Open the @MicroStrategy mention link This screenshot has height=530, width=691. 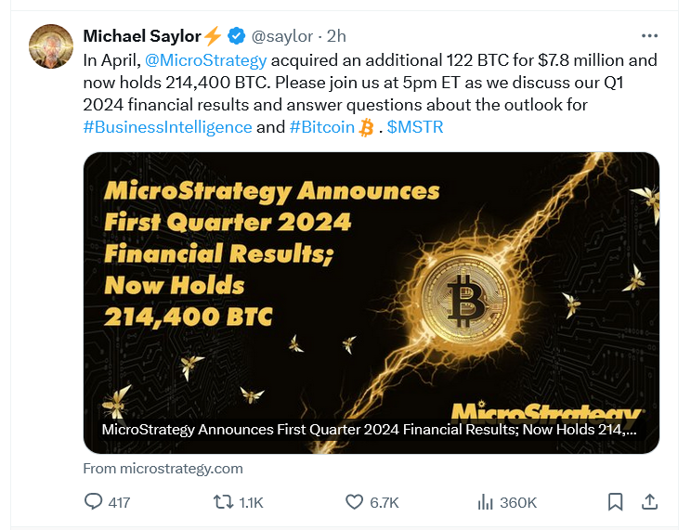coord(206,60)
